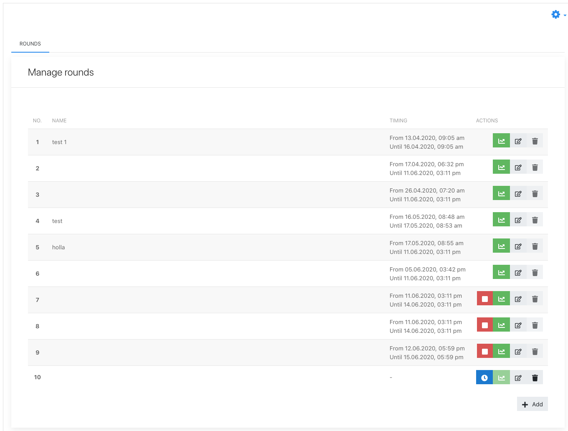568x431 pixels.
Task: Delete round 8
Action: tap(535, 325)
